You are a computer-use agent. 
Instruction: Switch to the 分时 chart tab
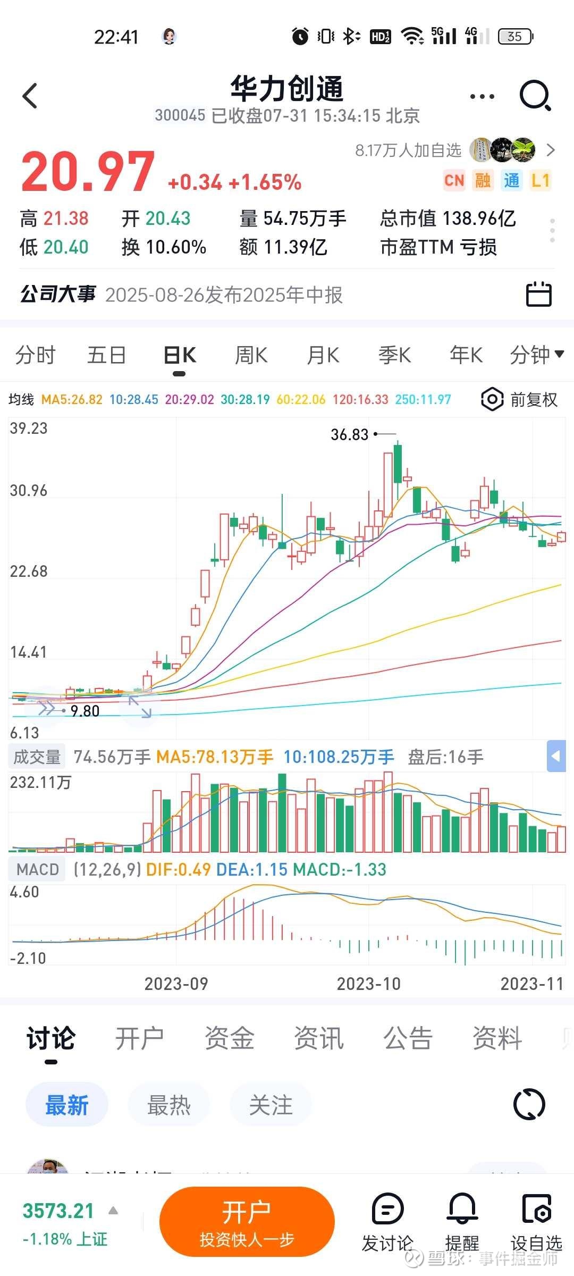(x=36, y=355)
